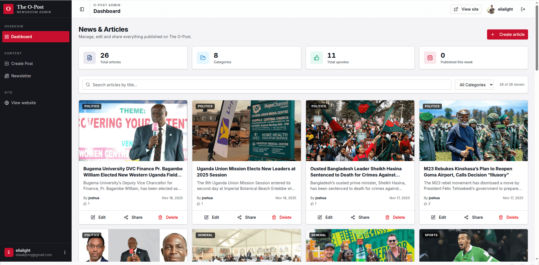Open the HopeChannel signboard article thumbnail
This screenshot has height=265, width=539.
click(x=246, y=131)
